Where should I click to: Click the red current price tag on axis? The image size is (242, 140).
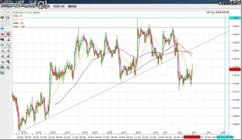pos(235,70)
